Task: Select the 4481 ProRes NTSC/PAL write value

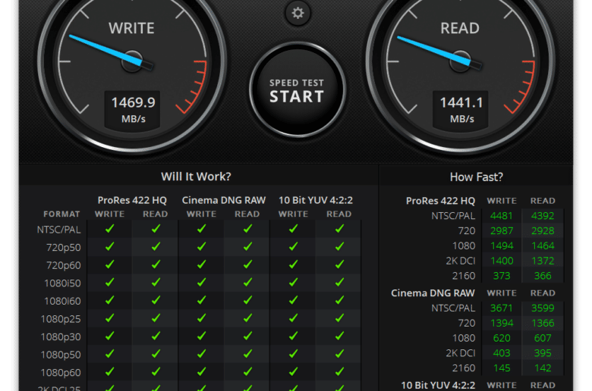Action: 502,216
